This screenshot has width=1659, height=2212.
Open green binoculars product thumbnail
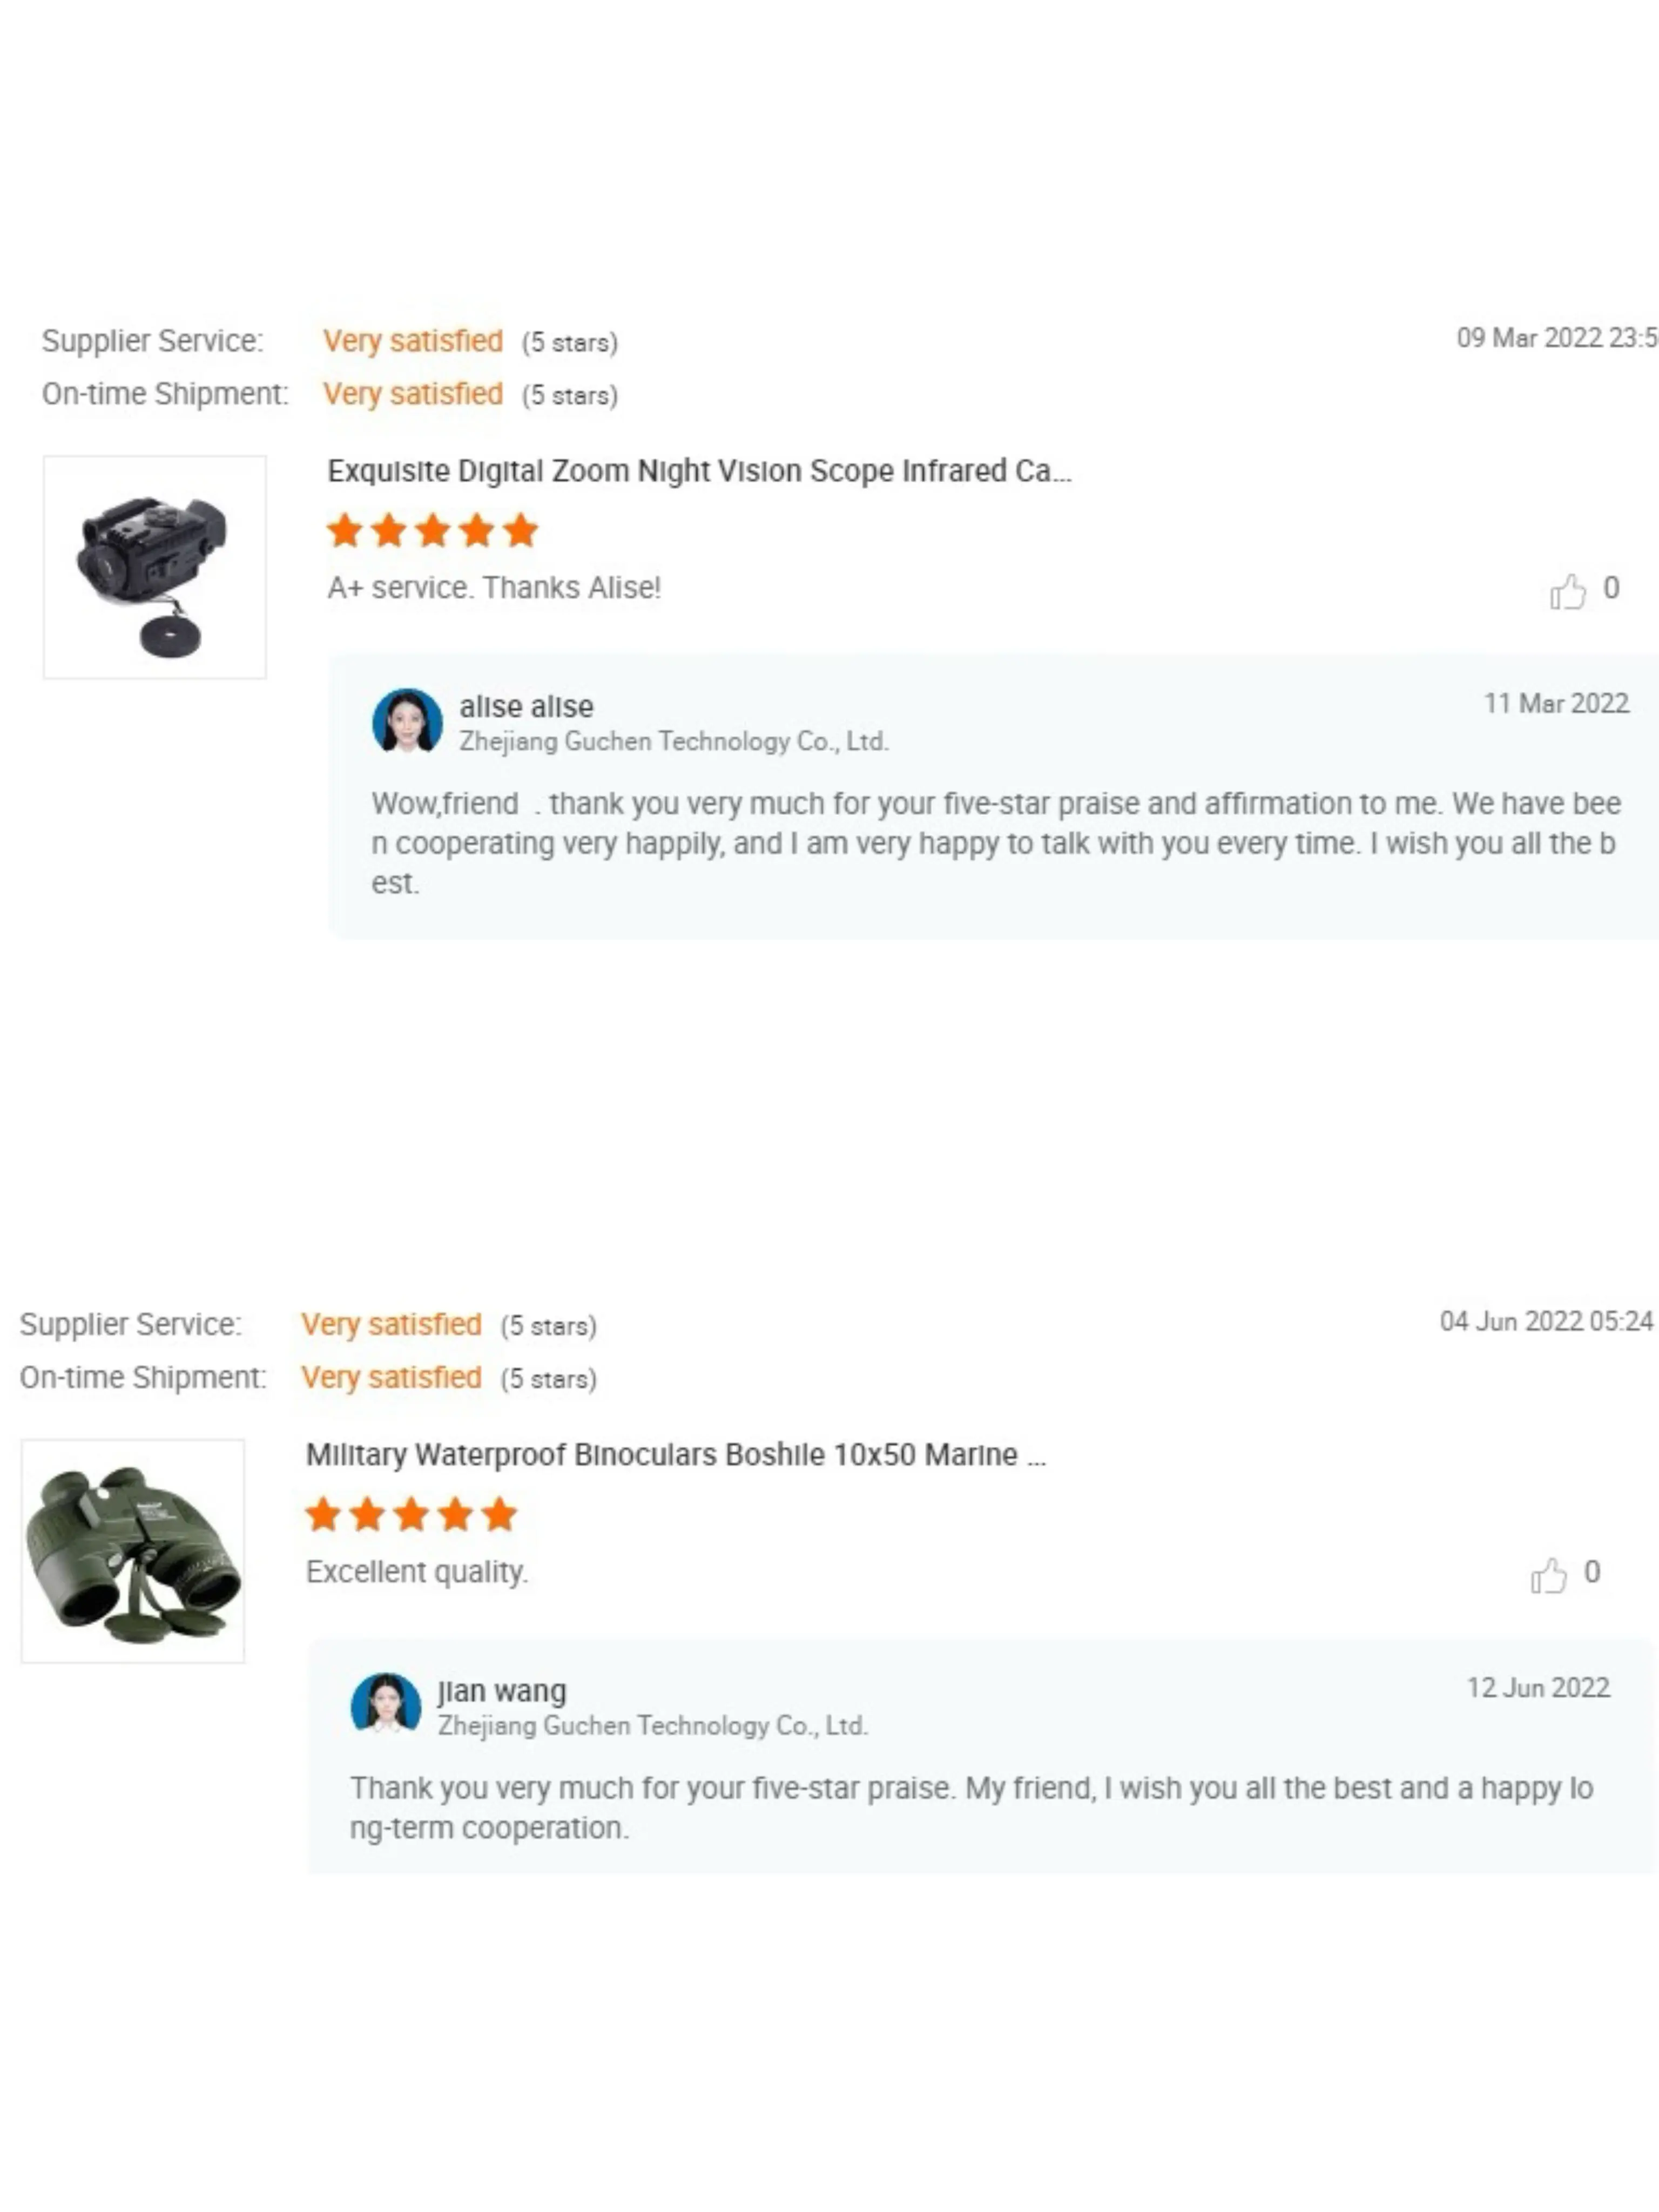pos(133,1551)
